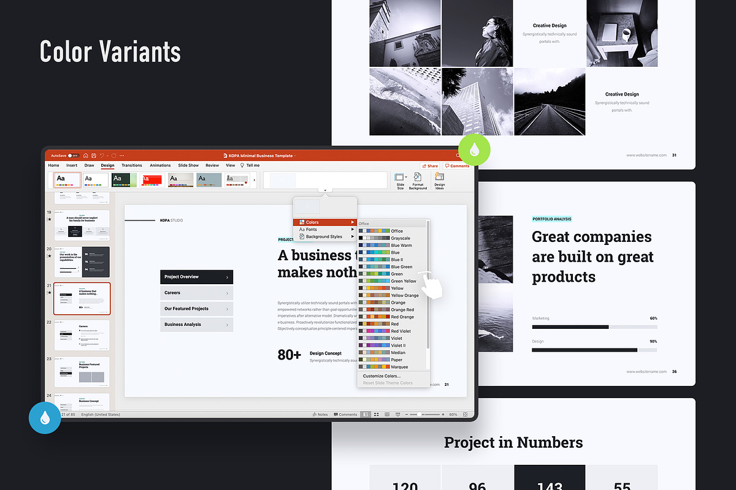Image resolution: width=736 pixels, height=490 pixels.
Task: Open the Undo history dropdown arrow
Action: (107, 156)
